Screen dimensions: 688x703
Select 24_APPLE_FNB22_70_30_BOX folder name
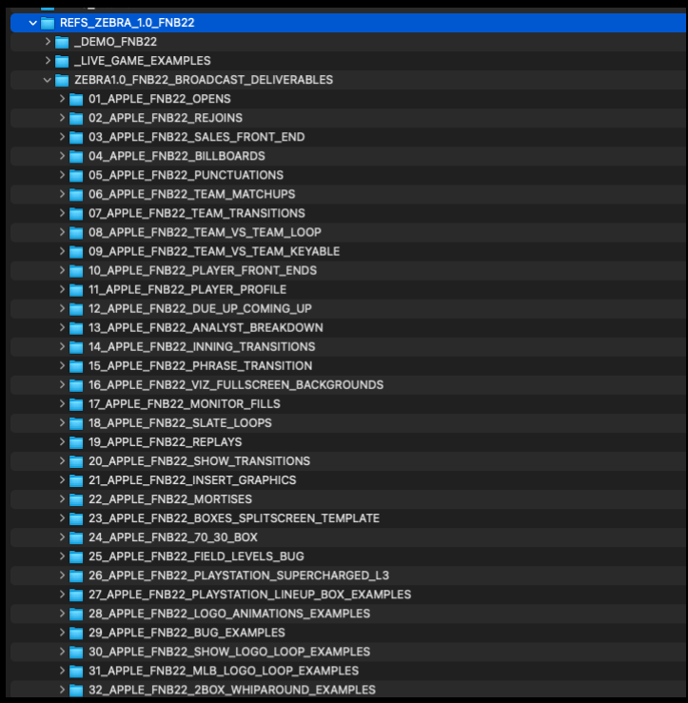tap(173, 537)
